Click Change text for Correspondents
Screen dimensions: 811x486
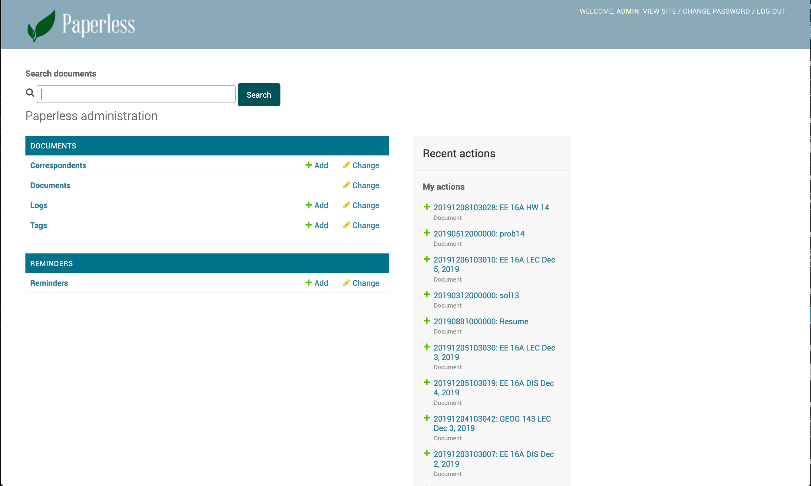(x=366, y=165)
